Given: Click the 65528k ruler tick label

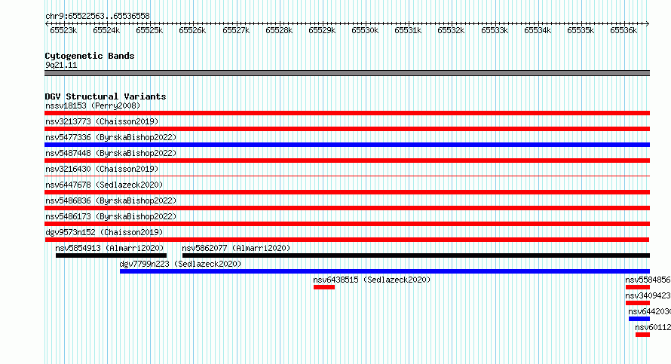Looking at the screenshot, I should [279, 30].
